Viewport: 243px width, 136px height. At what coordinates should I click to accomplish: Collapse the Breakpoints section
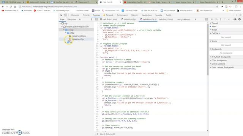[216, 49]
